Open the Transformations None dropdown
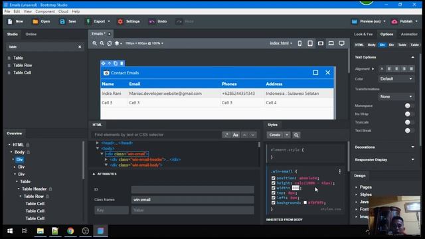 coord(396,96)
